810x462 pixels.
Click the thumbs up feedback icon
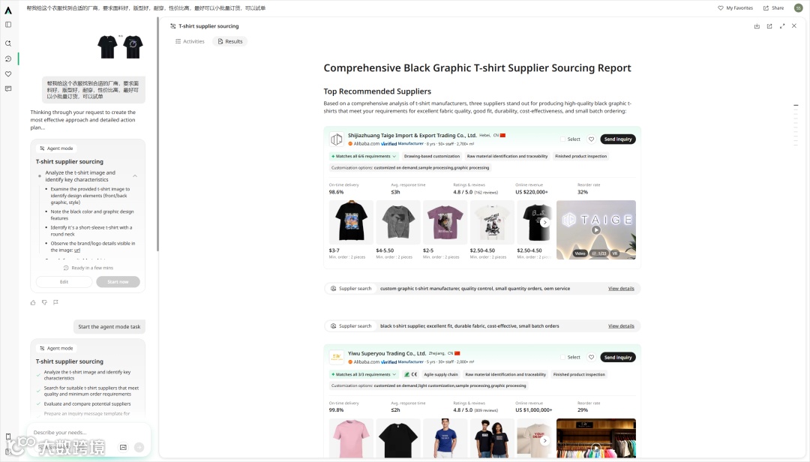(33, 302)
